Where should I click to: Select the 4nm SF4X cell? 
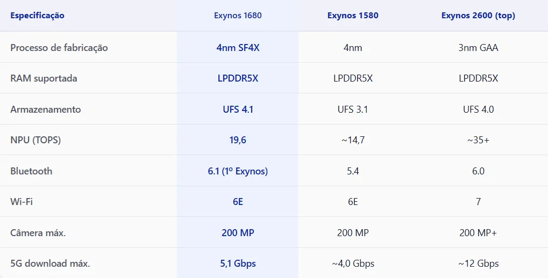point(238,48)
